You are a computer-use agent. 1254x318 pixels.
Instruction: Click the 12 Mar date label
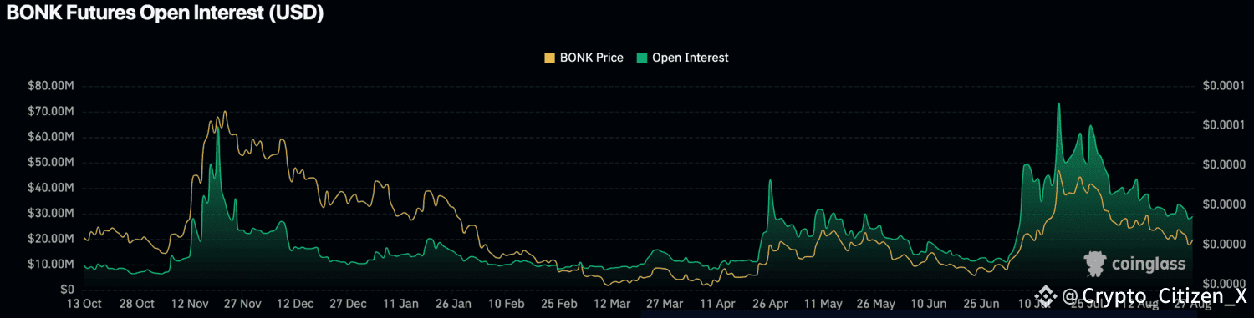[613, 304]
